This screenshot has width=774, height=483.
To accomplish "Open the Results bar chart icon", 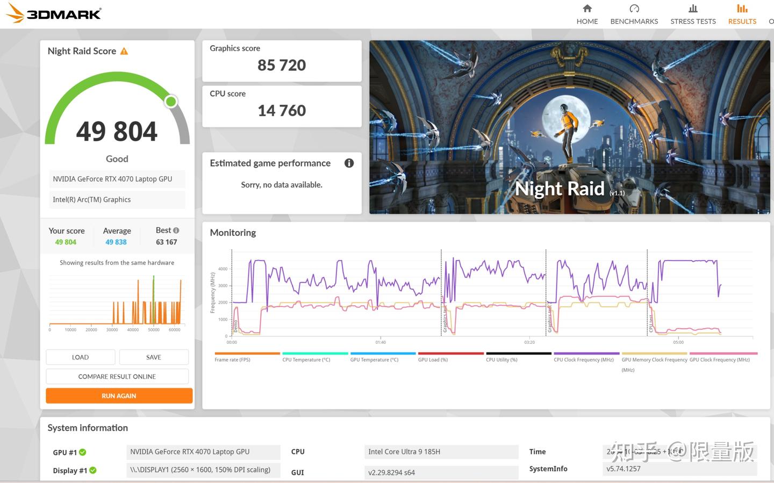I will click(742, 9).
